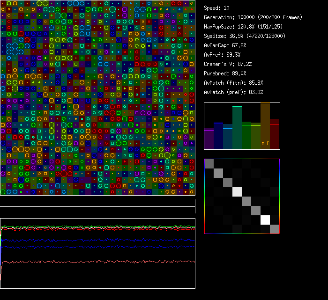Viewport: 328px width, 300px height.
Task: Click the lowest red line in time-series graph
Action: pos(94,262)
